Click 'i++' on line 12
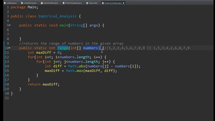 97,57
